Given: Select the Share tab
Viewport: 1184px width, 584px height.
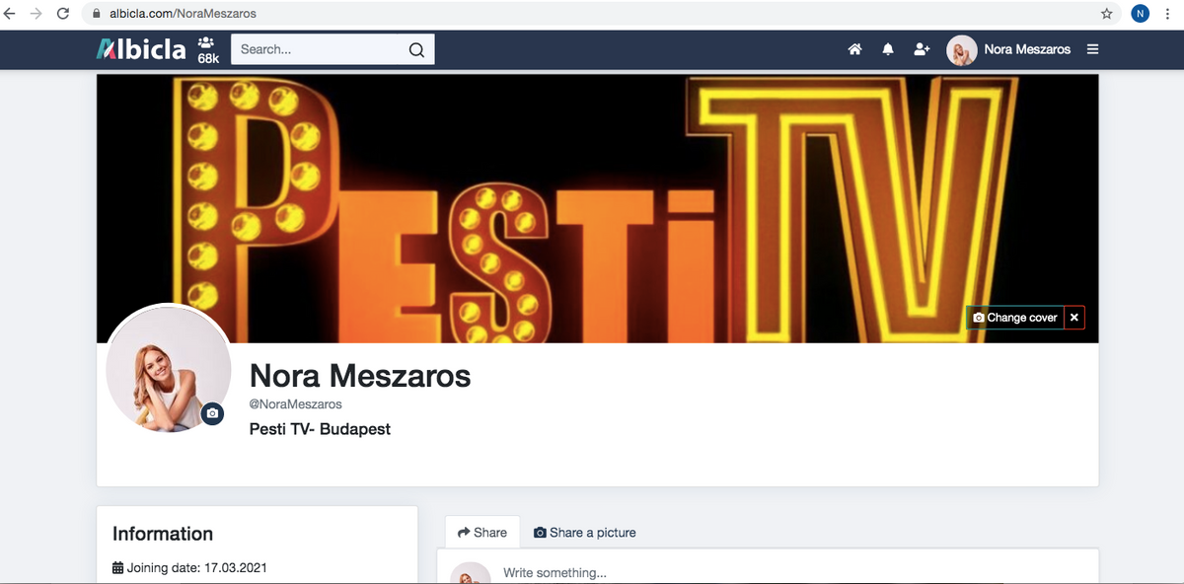Looking at the screenshot, I should [482, 532].
